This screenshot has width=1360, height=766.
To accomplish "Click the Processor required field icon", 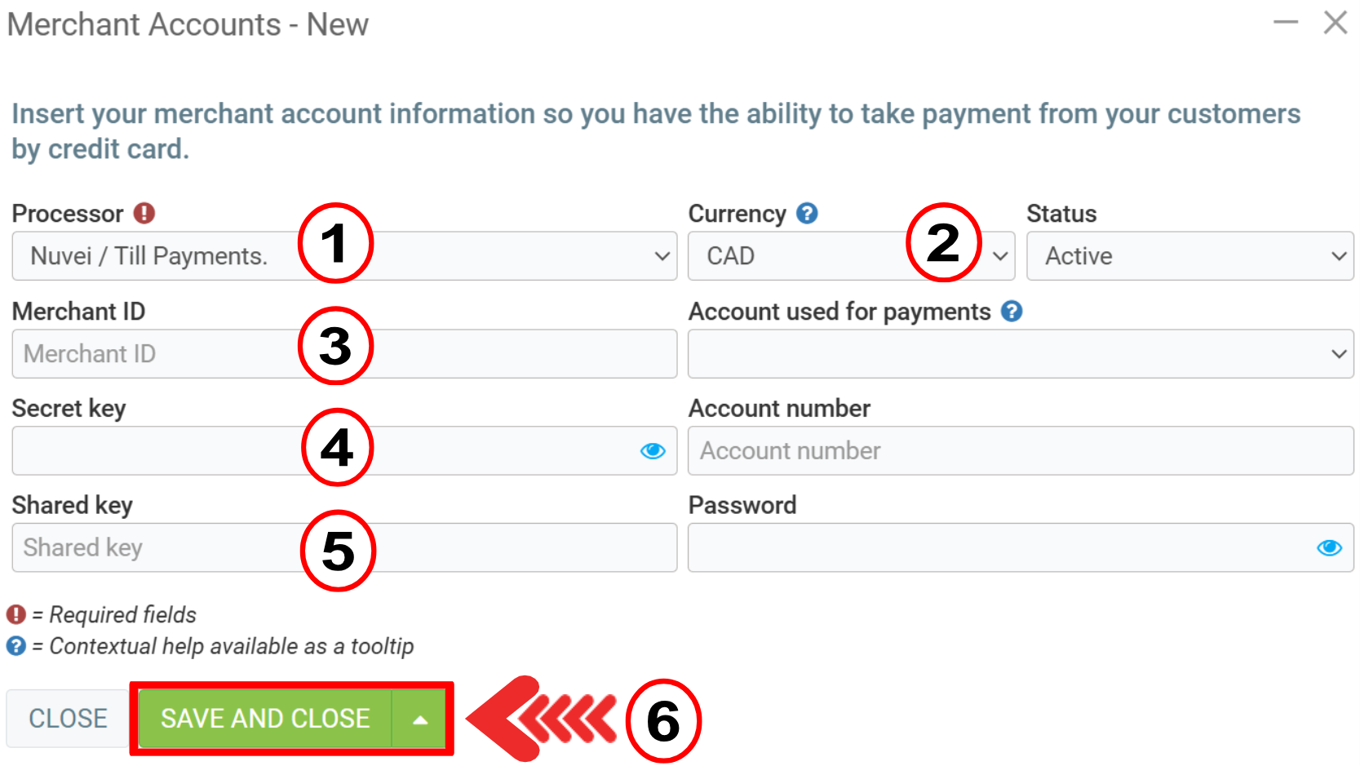I will pyautogui.click(x=144, y=214).
